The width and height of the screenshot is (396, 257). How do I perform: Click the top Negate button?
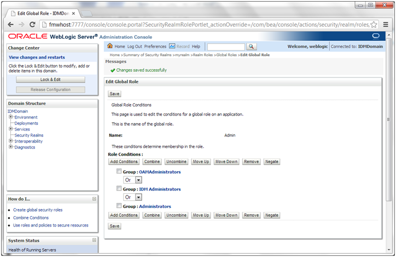tap(272, 162)
